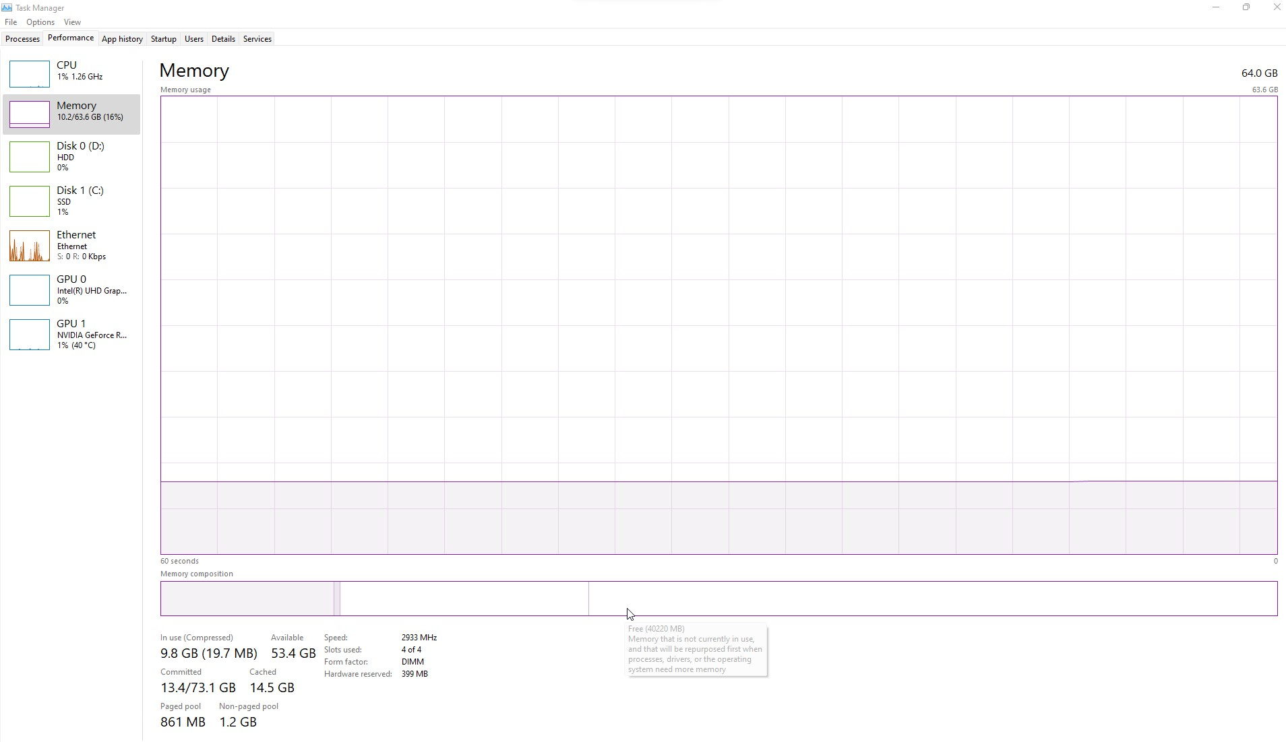The width and height of the screenshot is (1286, 742).
Task: Click the 2933 MHz speed value
Action: click(419, 638)
